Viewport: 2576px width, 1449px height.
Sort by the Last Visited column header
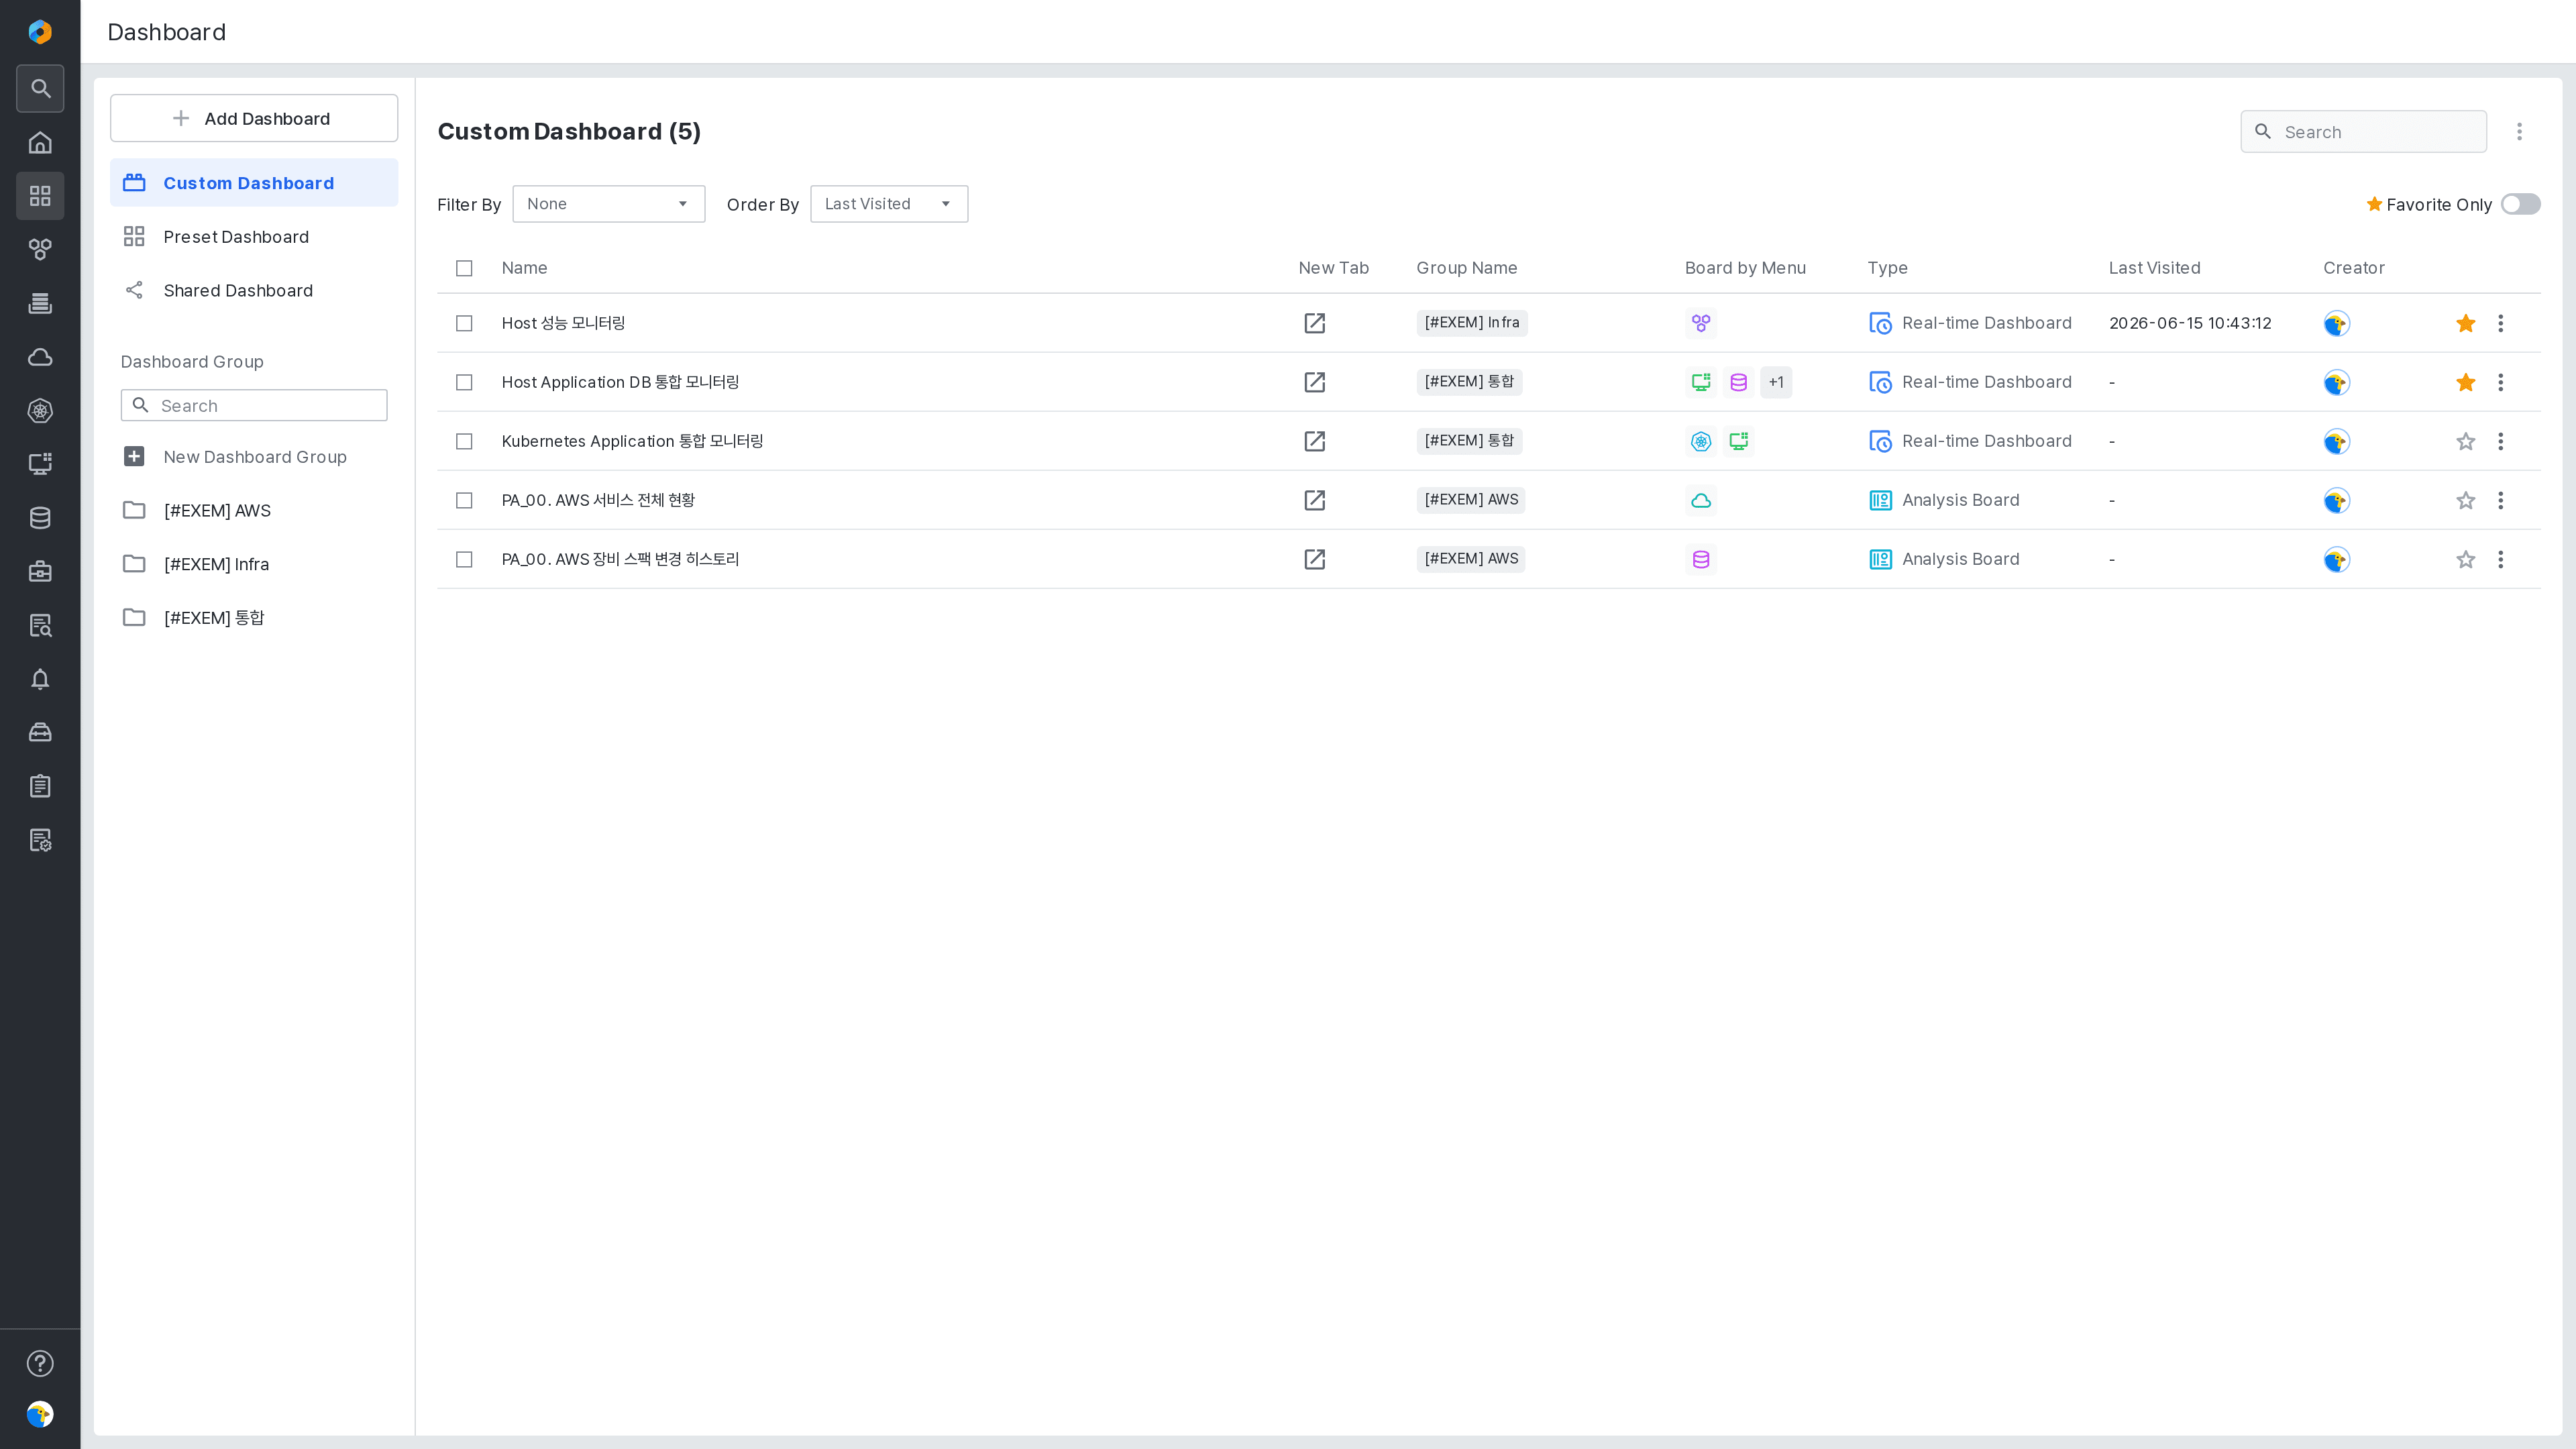click(x=2154, y=268)
